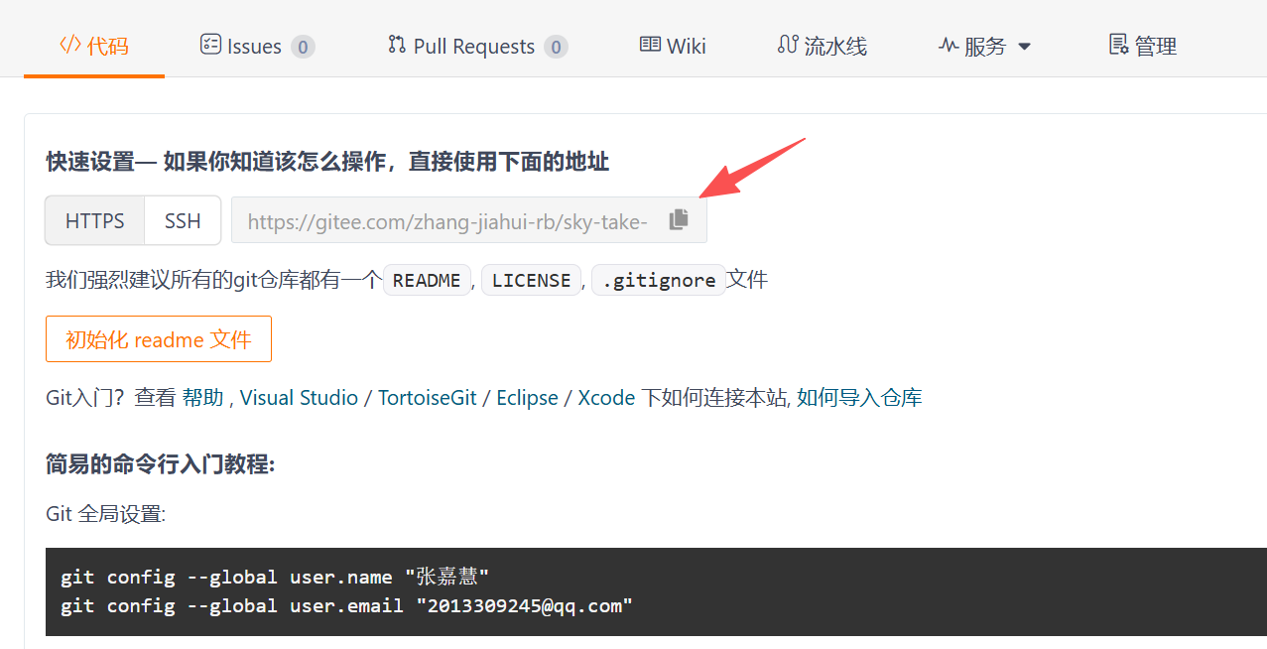Click the git config user.email command line
1267x649 pixels.
pos(346,605)
